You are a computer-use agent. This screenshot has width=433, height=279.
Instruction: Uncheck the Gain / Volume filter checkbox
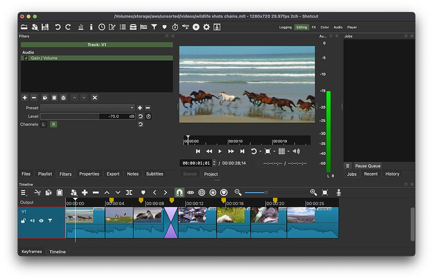tap(26, 58)
